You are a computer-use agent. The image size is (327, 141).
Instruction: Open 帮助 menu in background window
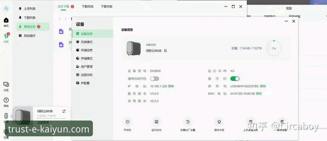pos(289,8)
